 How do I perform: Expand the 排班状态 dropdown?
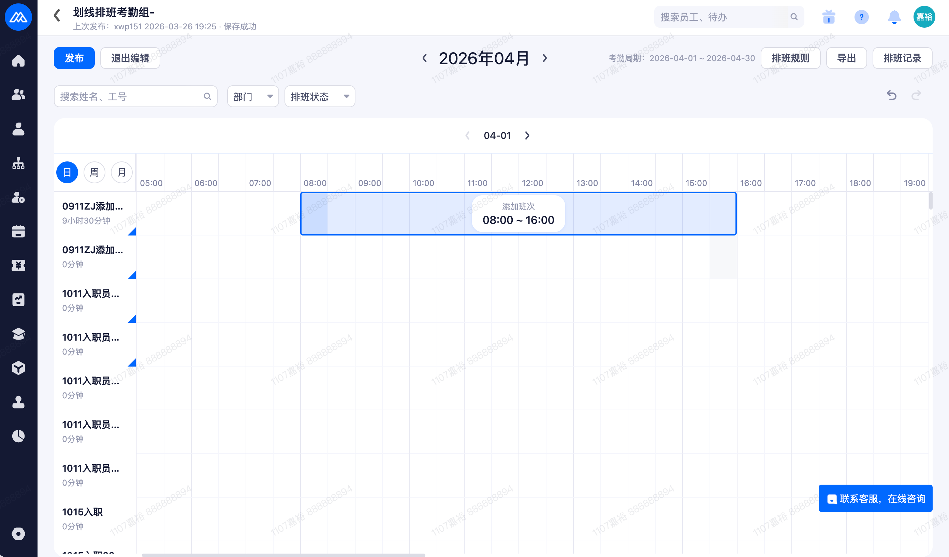pos(319,97)
